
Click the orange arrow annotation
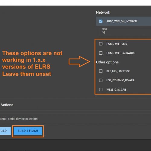(x=79, y=62)
